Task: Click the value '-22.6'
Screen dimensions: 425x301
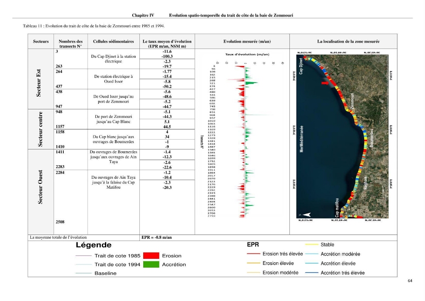Action: click(x=167, y=167)
